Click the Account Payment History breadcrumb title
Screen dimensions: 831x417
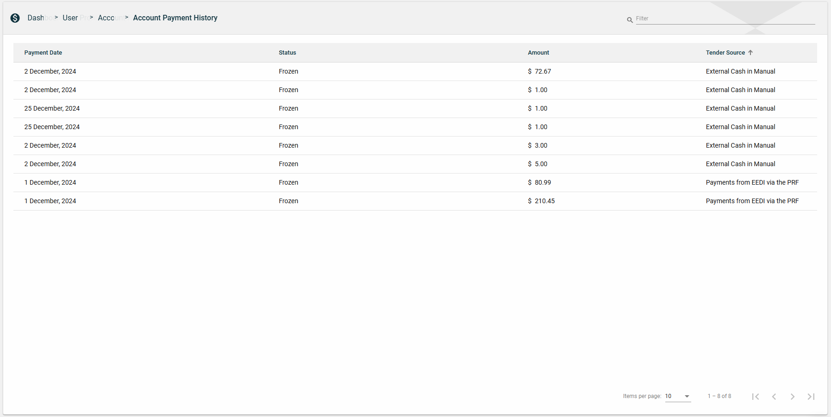pos(175,18)
